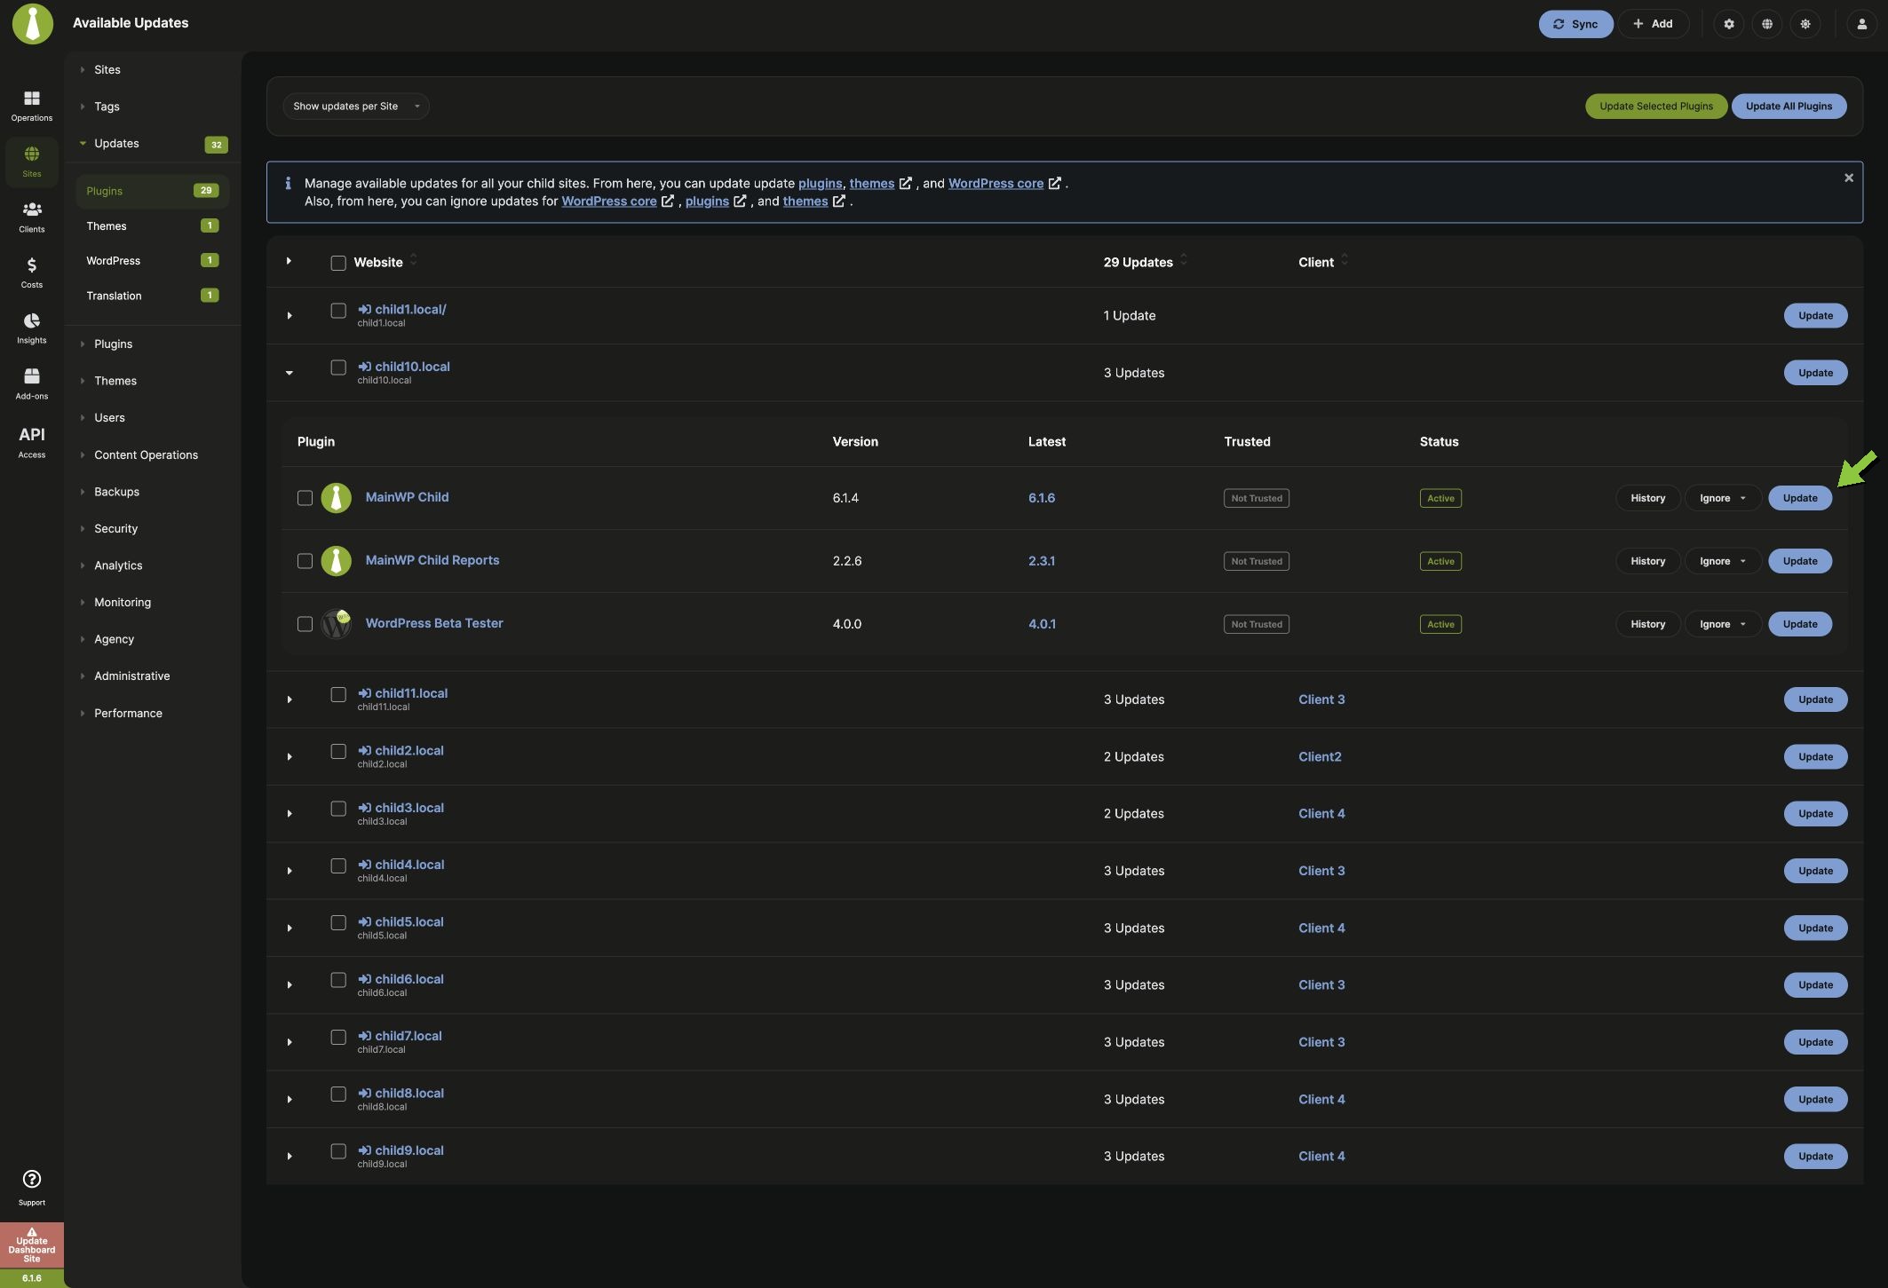This screenshot has width=1888, height=1288.
Task: Click Update Selected Plugins button
Action: click(1656, 107)
